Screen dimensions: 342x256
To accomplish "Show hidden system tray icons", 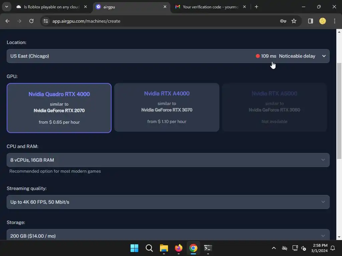I will coord(274,248).
